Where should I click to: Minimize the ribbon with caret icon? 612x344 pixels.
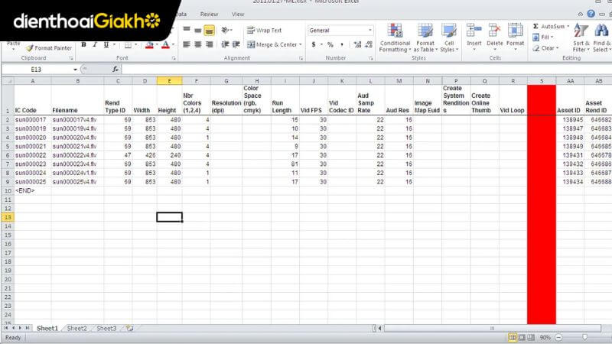[x=581, y=14]
